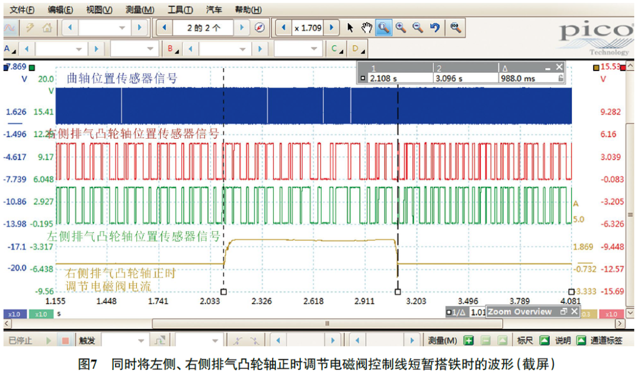The image size is (640, 374).
Task: Close the ruler legend panel
Action: click(559, 66)
